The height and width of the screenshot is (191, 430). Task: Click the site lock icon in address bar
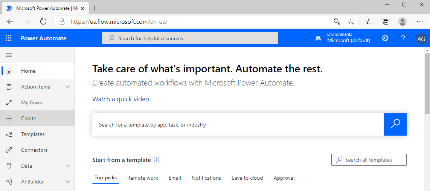pyautogui.click(x=62, y=22)
